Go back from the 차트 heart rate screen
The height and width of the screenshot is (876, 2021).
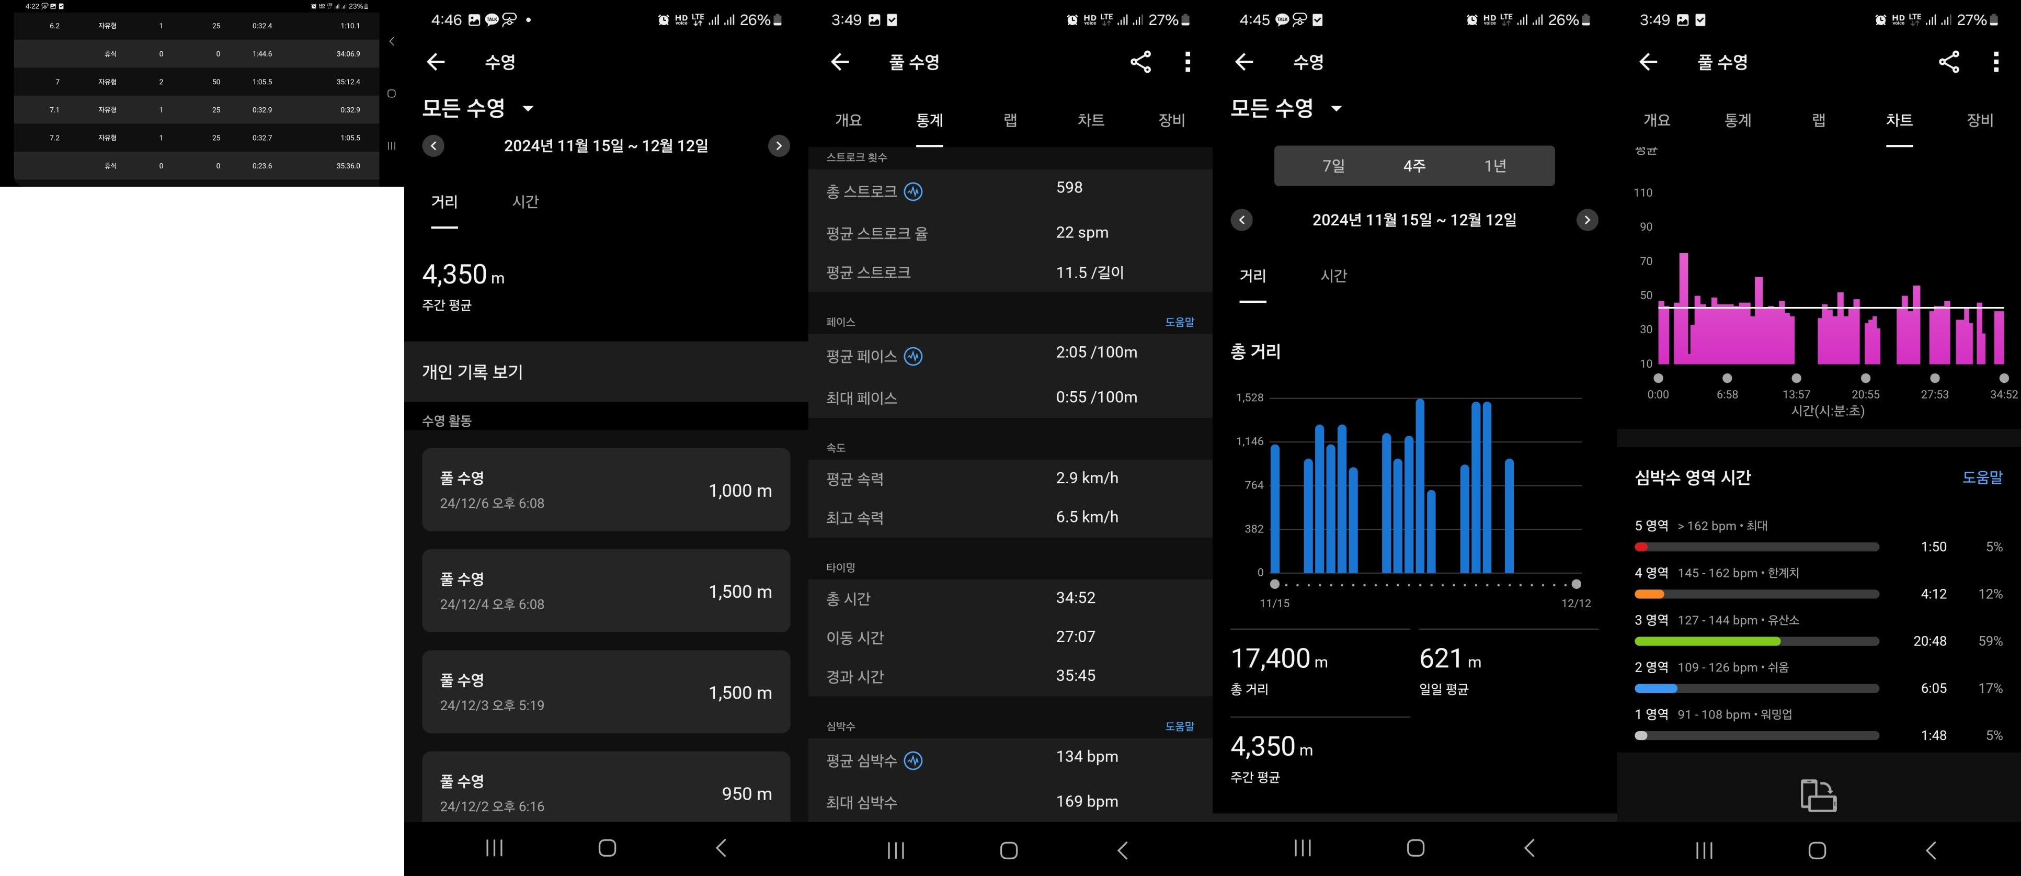click(x=1648, y=62)
